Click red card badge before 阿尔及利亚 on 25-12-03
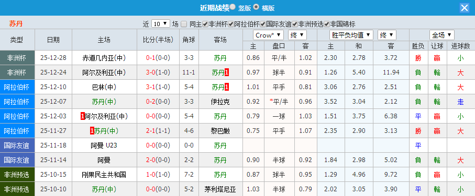Image resolution: width=475 pixels, height=196 pixels. (x=83, y=116)
